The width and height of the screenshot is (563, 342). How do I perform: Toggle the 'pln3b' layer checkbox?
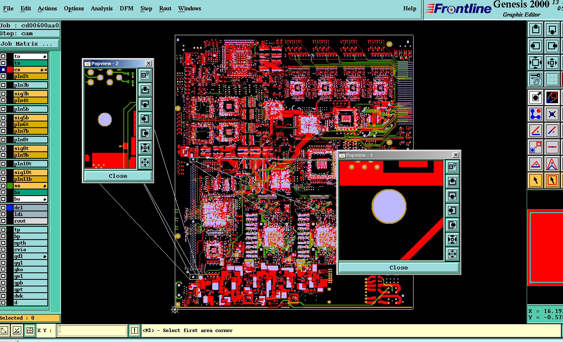point(3,85)
